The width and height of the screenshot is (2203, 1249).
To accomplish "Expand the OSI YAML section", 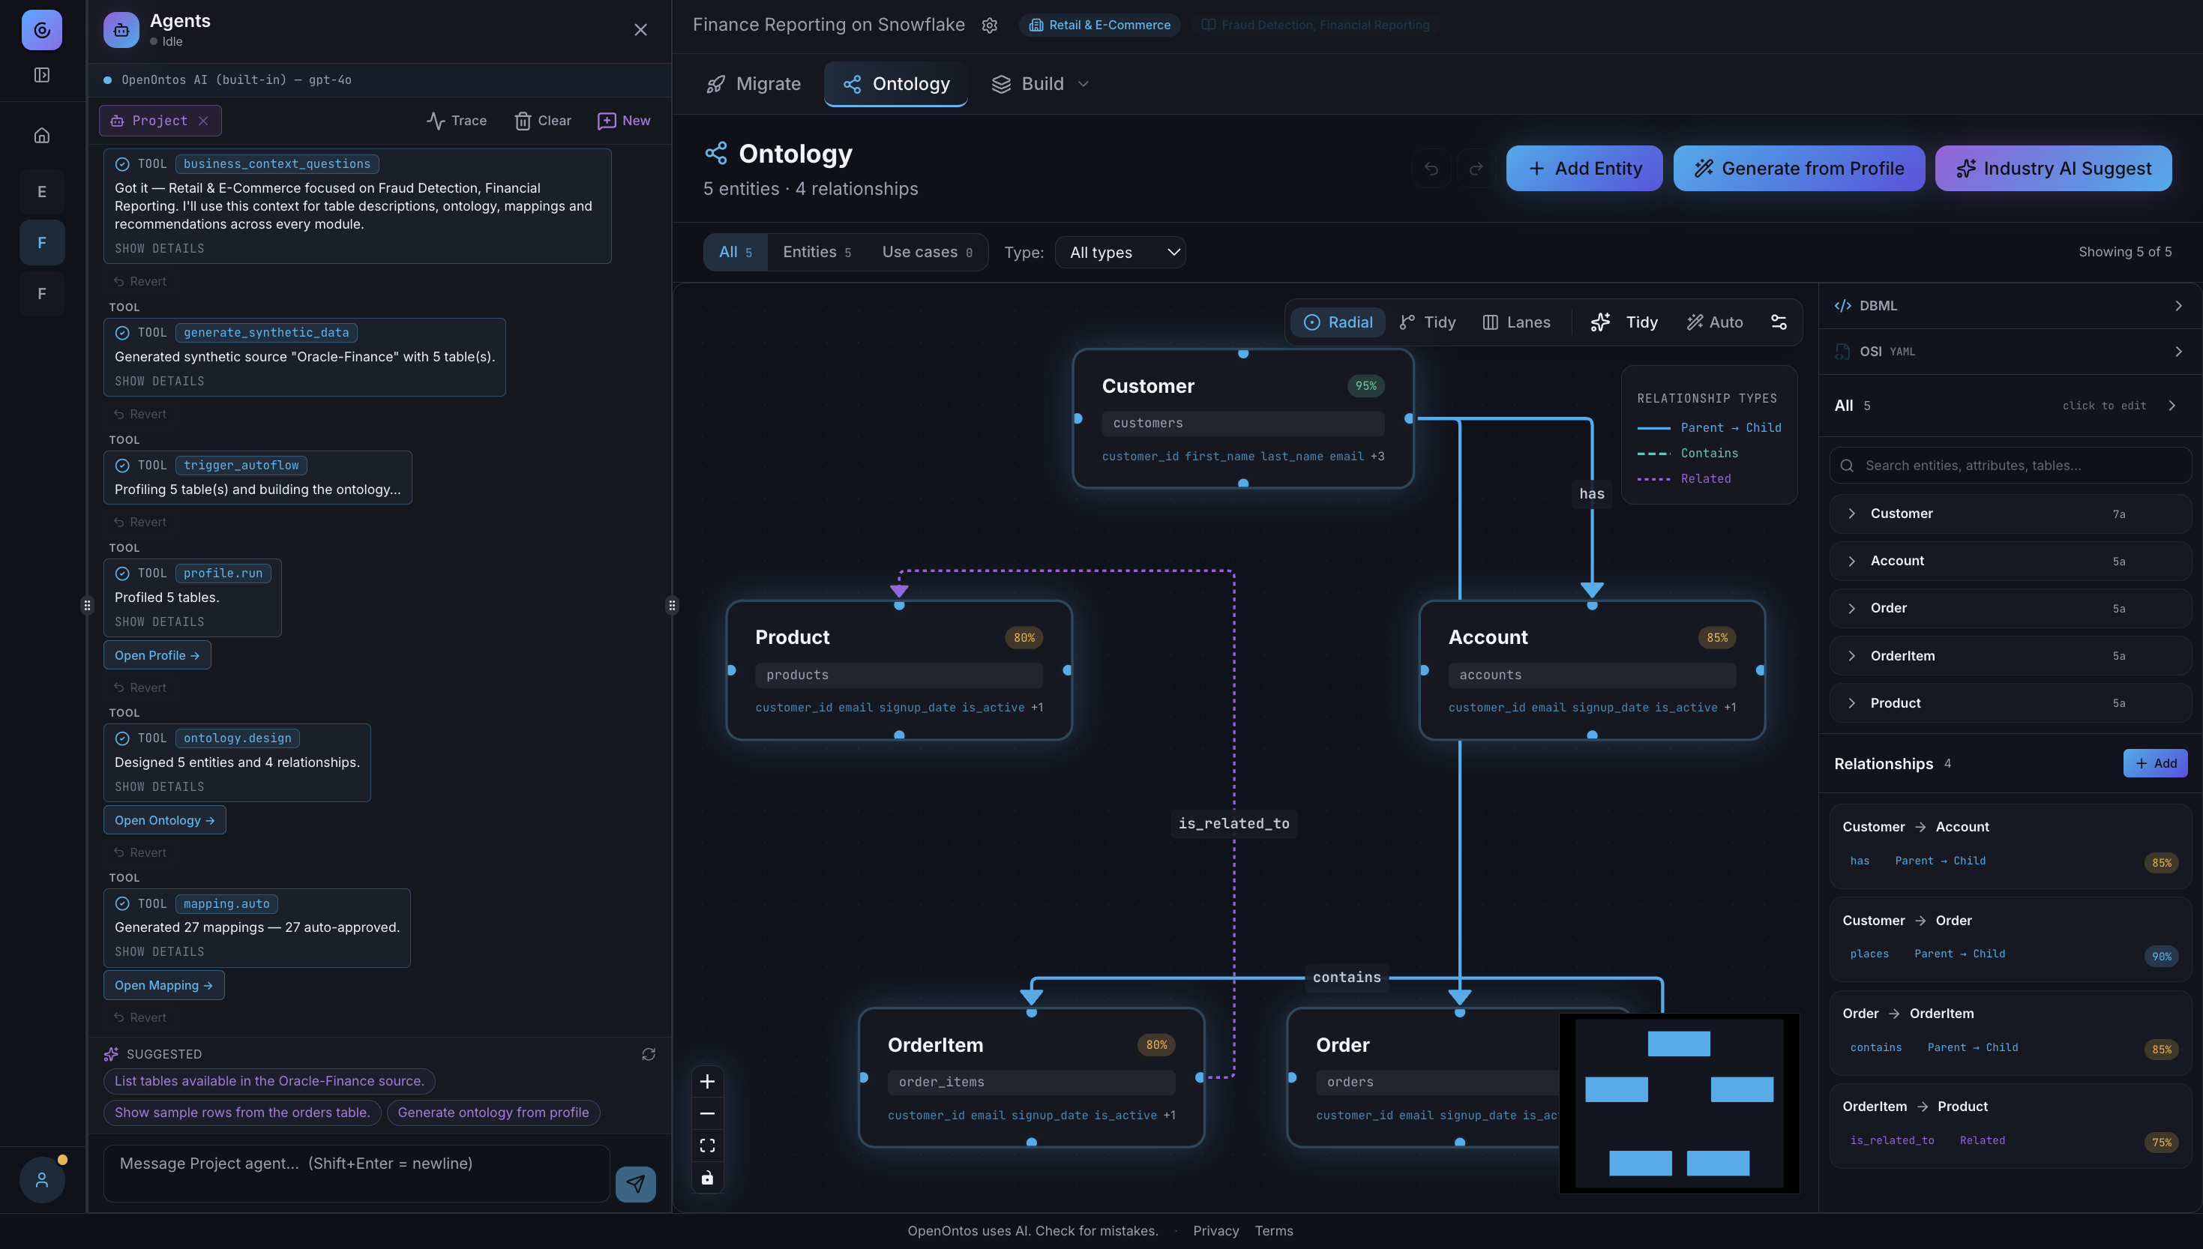I will pyautogui.click(x=2010, y=352).
